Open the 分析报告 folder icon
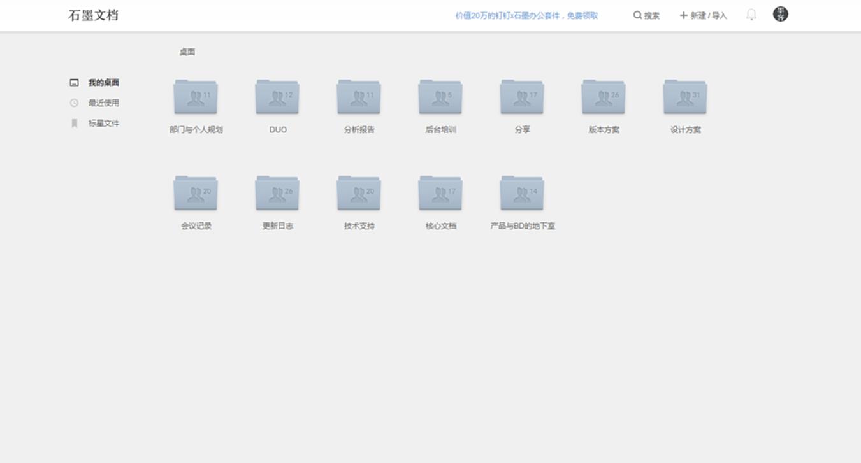 (x=359, y=97)
